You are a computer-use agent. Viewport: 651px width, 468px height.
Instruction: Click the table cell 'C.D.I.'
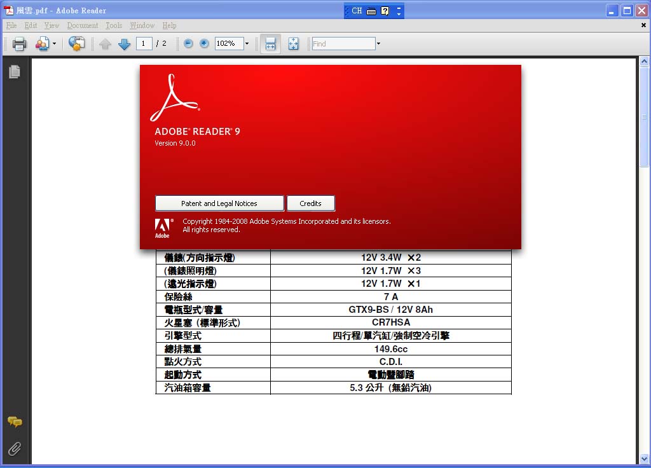coord(391,362)
